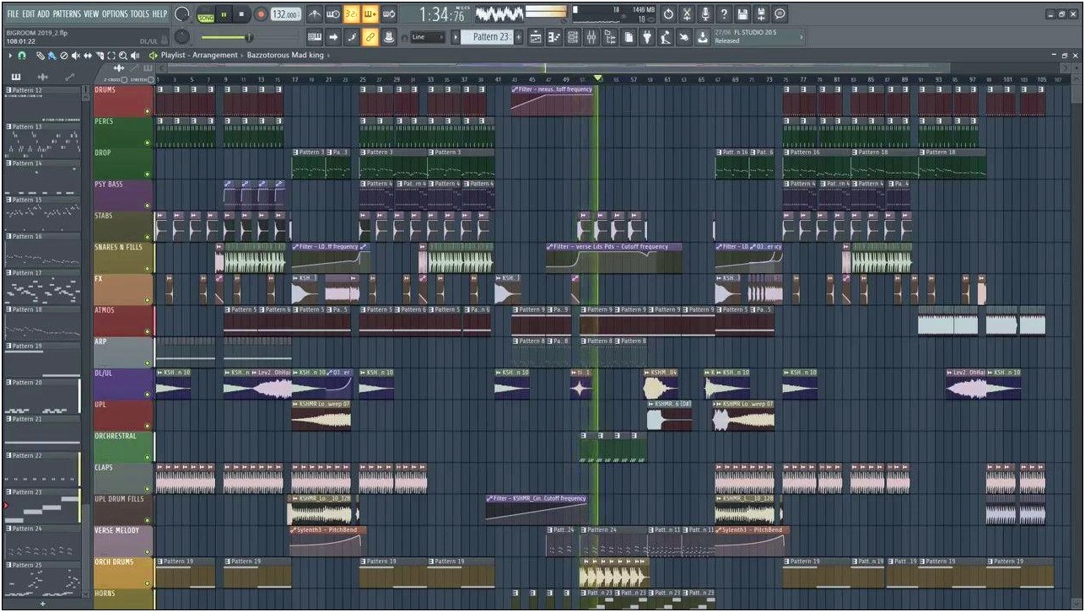Open the tempo tapper icon

[x=666, y=37]
